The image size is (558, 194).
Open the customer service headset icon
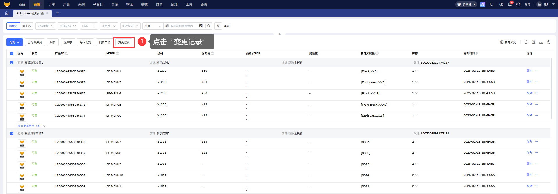pos(518,4)
